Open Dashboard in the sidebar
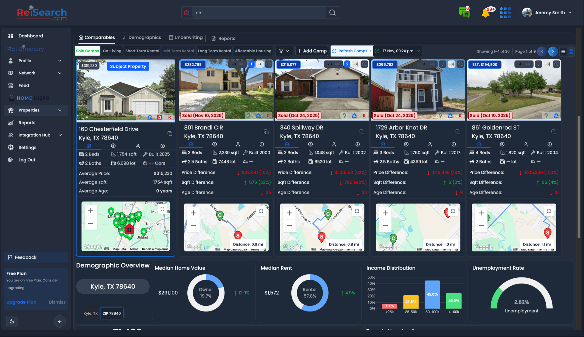The height and width of the screenshot is (337, 584). [36, 36]
